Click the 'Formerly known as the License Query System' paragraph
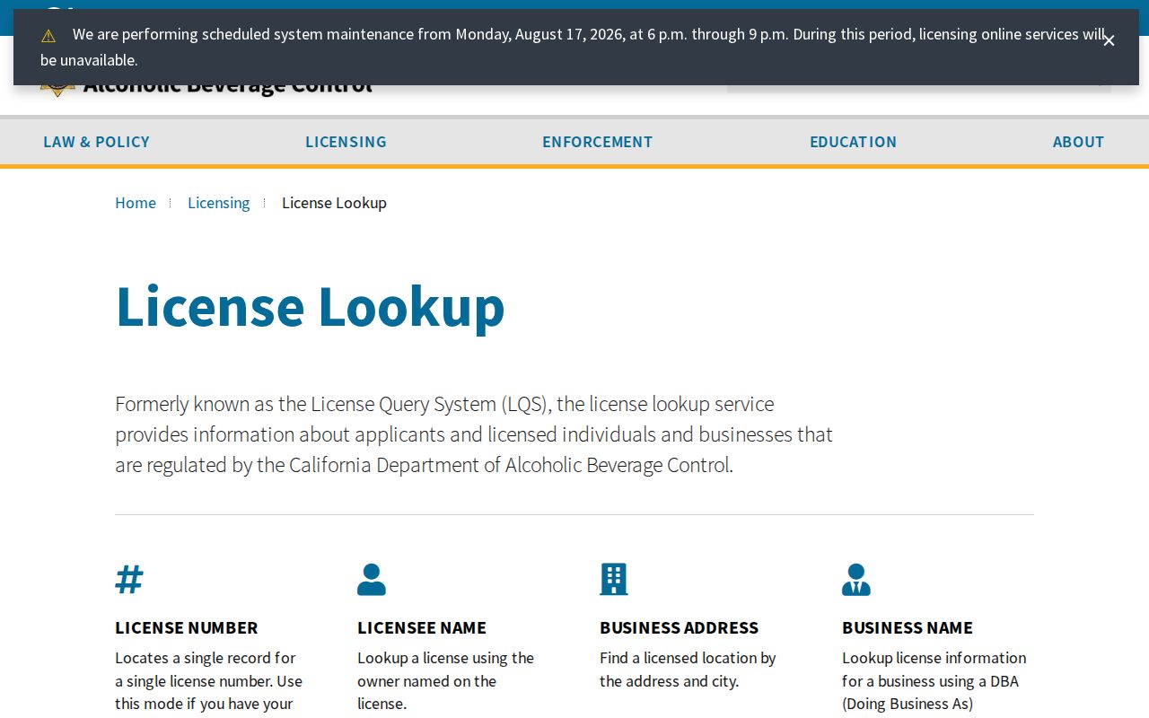The image size is (1149, 718). pyautogui.click(x=474, y=434)
